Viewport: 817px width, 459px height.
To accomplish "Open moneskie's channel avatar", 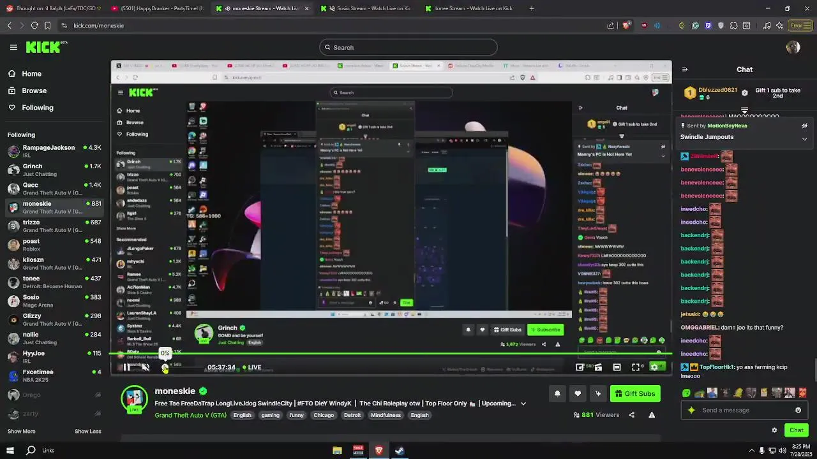I will tap(134, 398).
